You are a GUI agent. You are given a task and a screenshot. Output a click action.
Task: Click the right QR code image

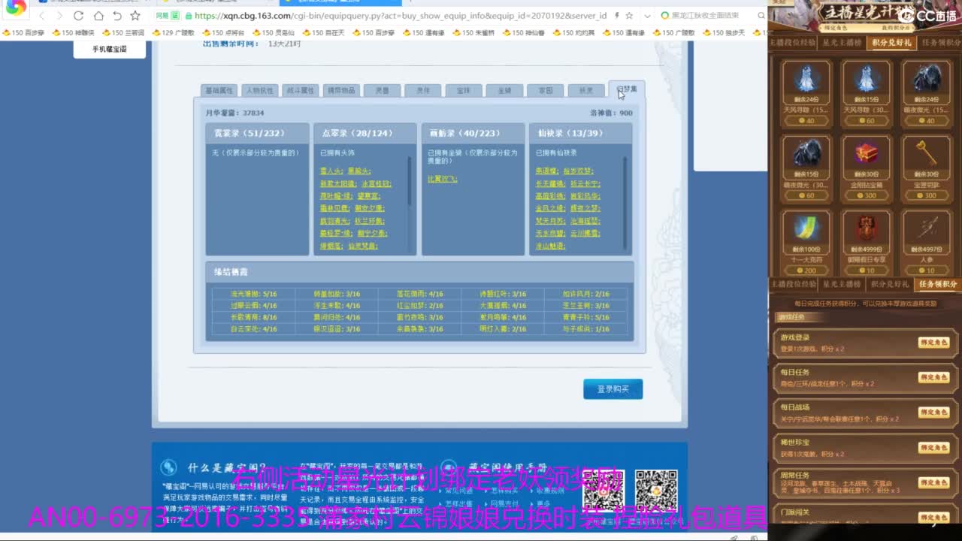656,491
